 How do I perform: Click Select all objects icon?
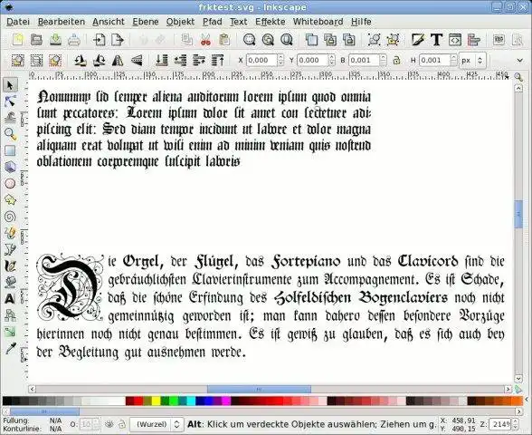coord(18,61)
